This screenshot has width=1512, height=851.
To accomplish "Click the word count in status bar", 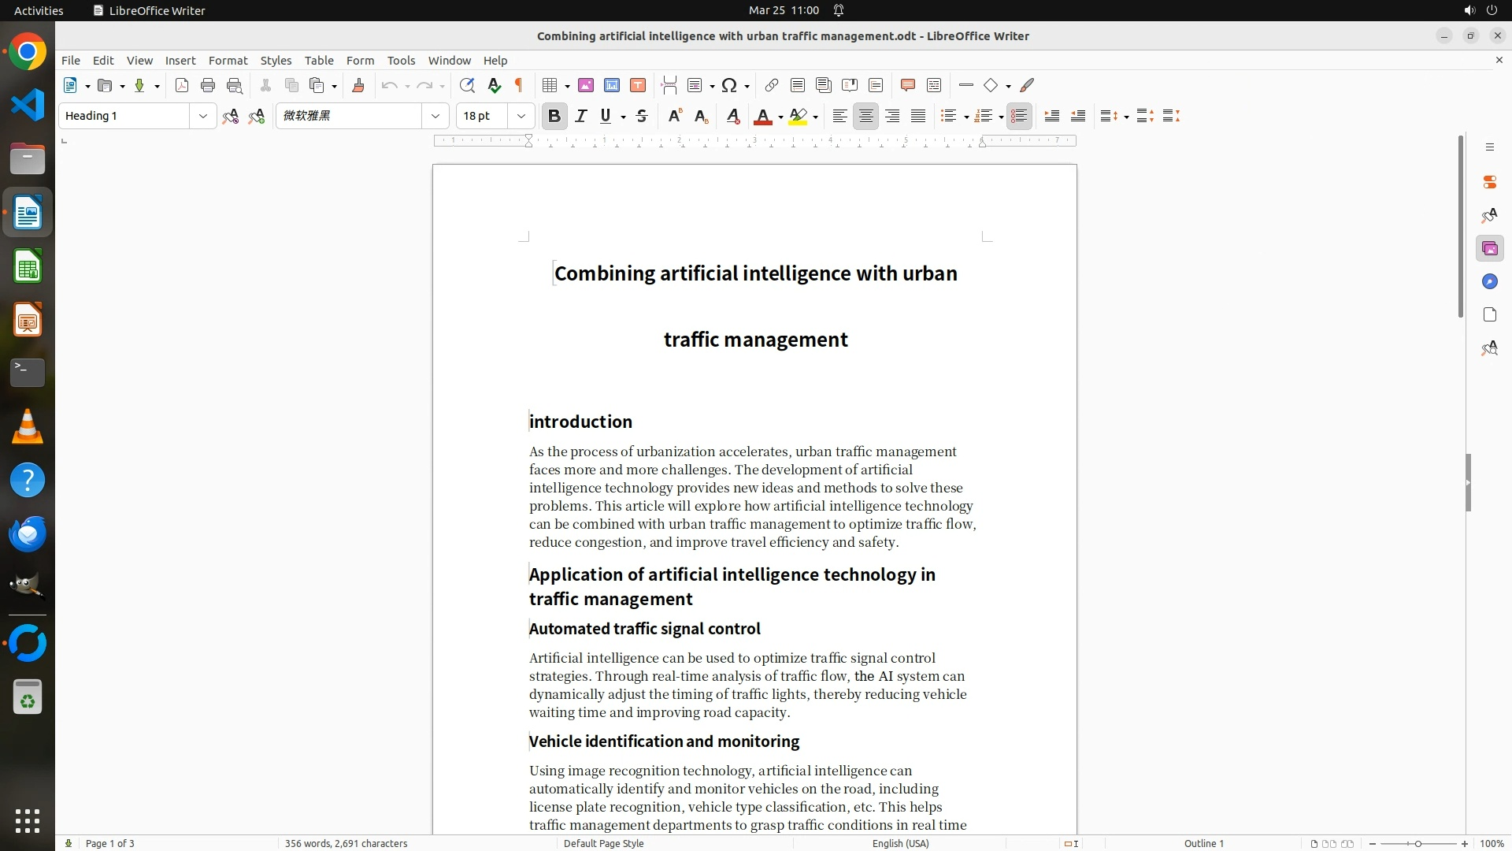I will point(346,843).
